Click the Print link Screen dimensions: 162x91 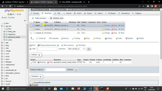pos(32,45)
